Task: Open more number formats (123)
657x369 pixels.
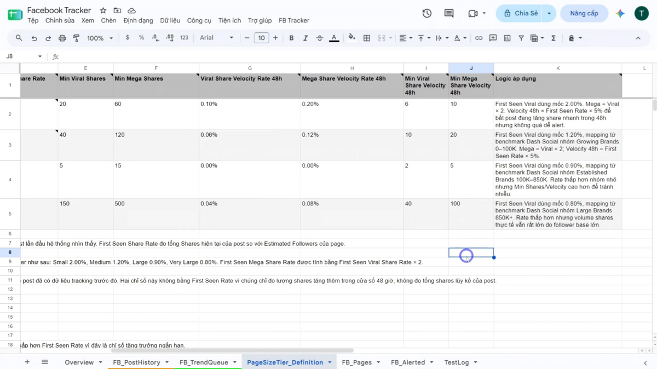Action: 184,38
